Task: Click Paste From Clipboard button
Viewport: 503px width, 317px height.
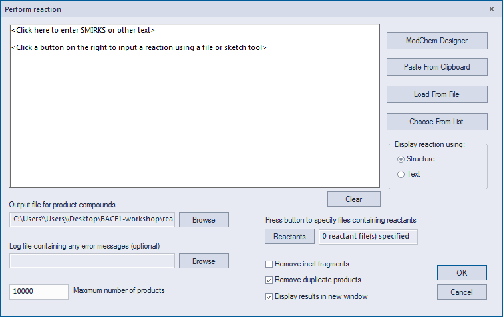Action: click(x=436, y=67)
